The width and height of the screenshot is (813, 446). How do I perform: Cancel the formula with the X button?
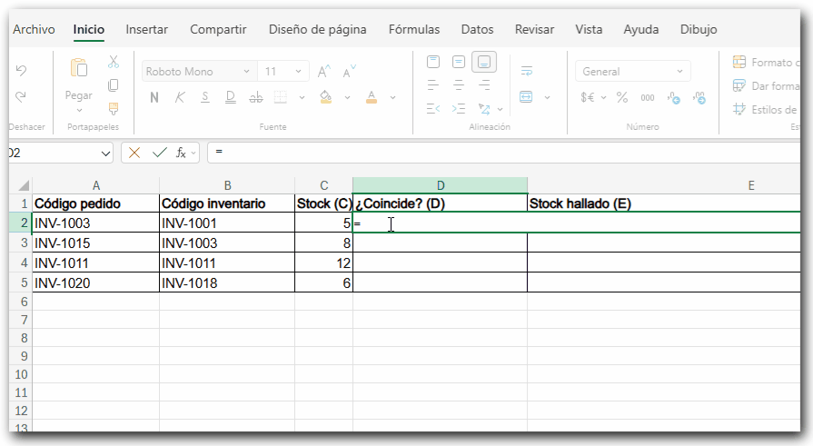(x=134, y=153)
